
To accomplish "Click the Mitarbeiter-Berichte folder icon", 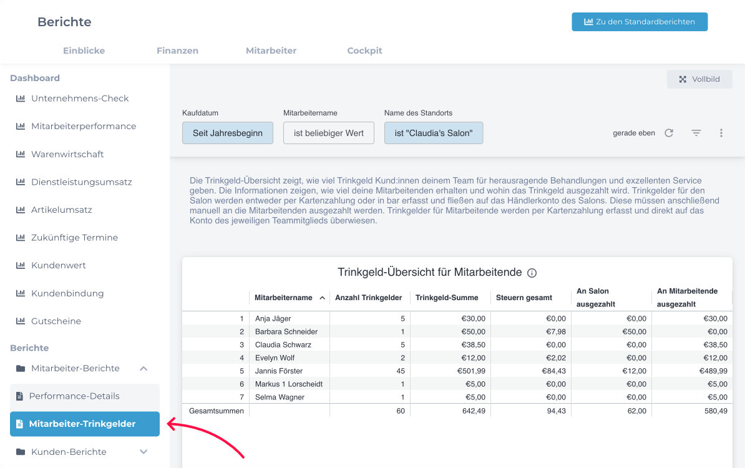I will [21, 368].
